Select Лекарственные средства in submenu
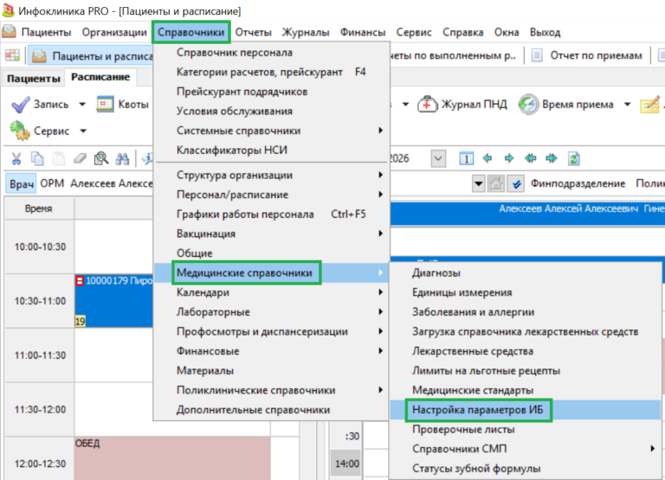665x480 pixels. pyautogui.click(x=526, y=351)
